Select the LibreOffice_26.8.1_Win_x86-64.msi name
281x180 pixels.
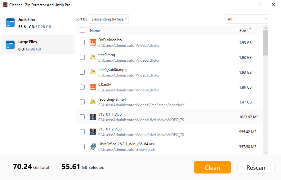point(126,144)
